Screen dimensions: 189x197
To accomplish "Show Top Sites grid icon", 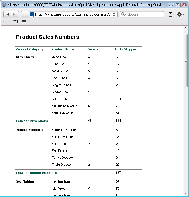I will [x=24, y=22].
